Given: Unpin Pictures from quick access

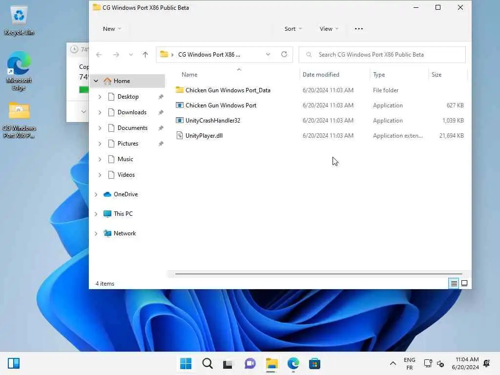Looking at the screenshot, I should click(161, 144).
